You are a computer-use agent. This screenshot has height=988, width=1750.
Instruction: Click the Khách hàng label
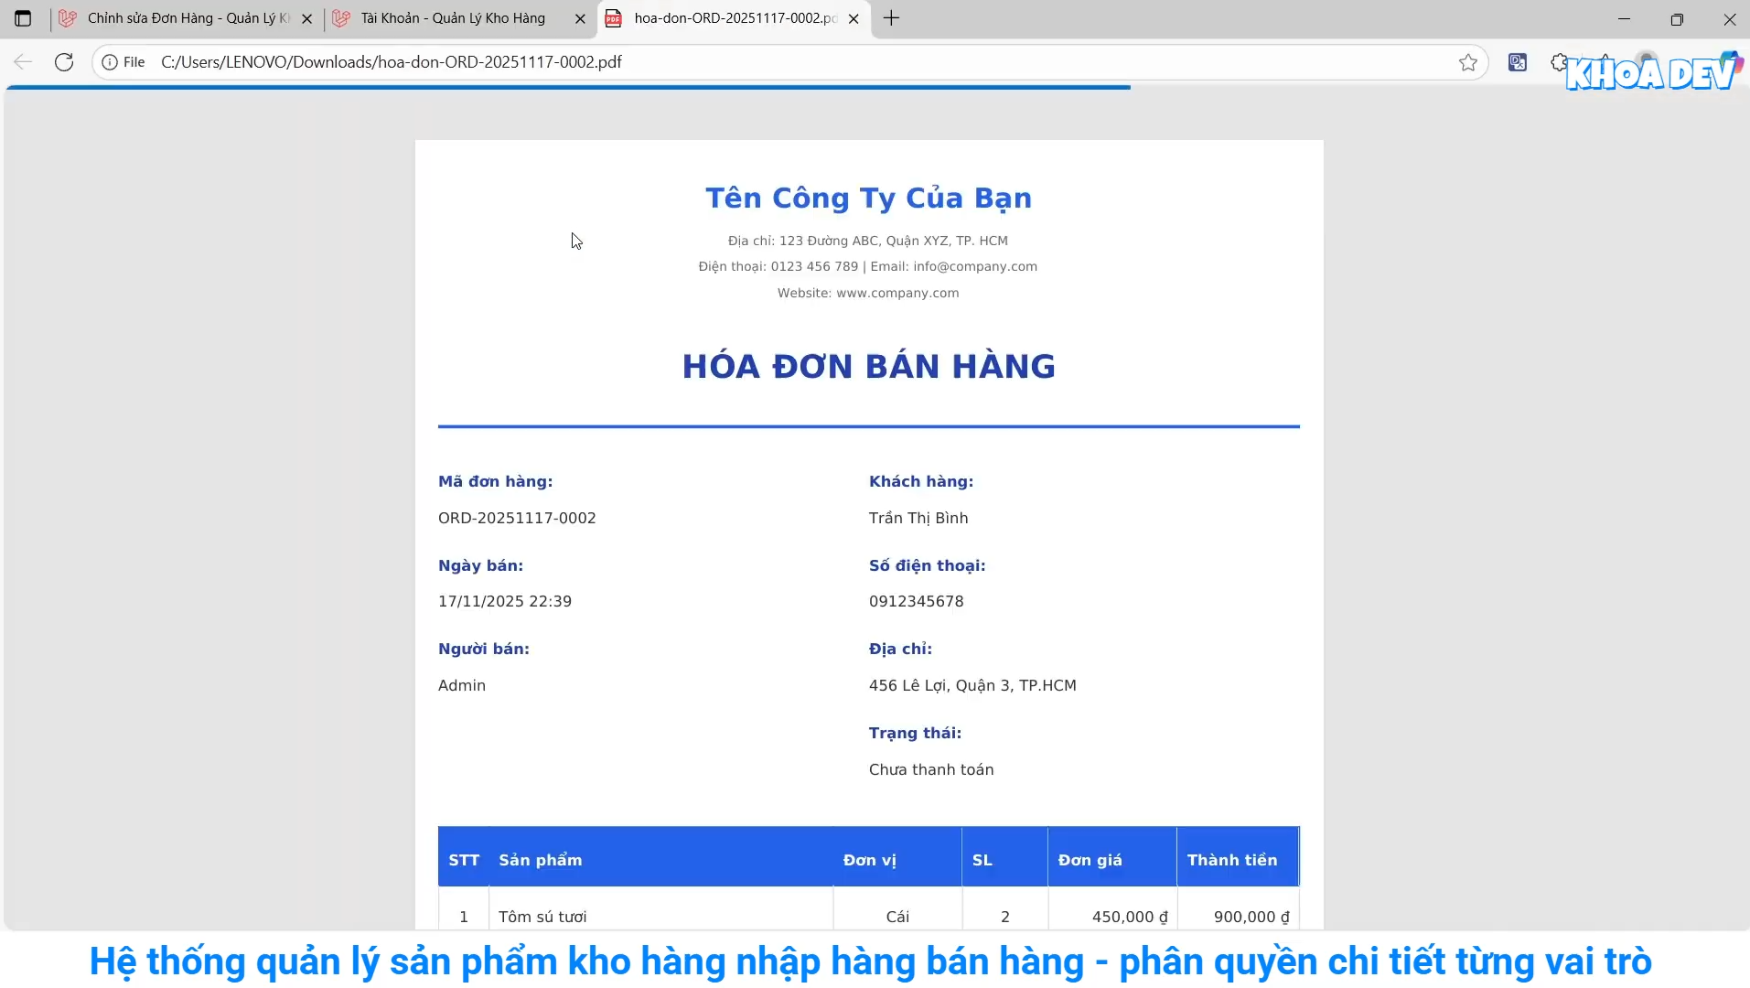[x=921, y=481]
